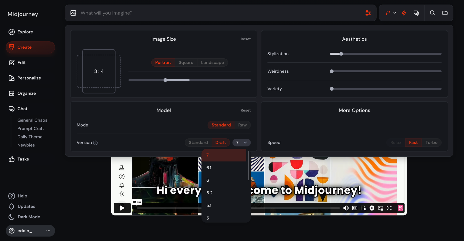Screen dimensions: 464x241
Task: Select the Square aspect option
Action: 186,63
